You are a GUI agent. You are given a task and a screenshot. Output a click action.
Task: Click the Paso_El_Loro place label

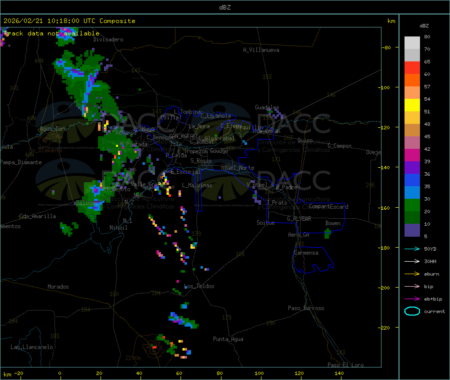(345, 365)
